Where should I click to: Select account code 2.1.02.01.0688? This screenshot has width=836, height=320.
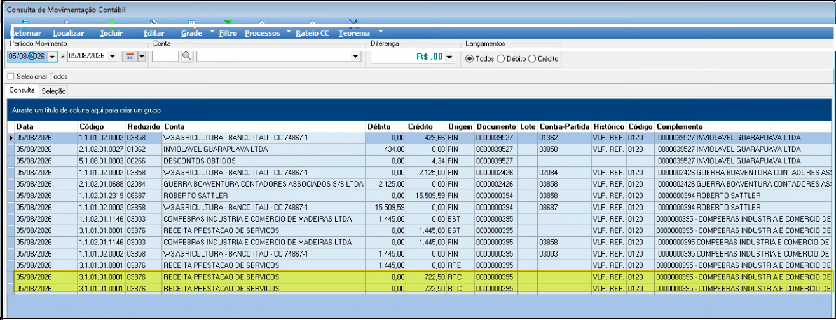coord(101,184)
